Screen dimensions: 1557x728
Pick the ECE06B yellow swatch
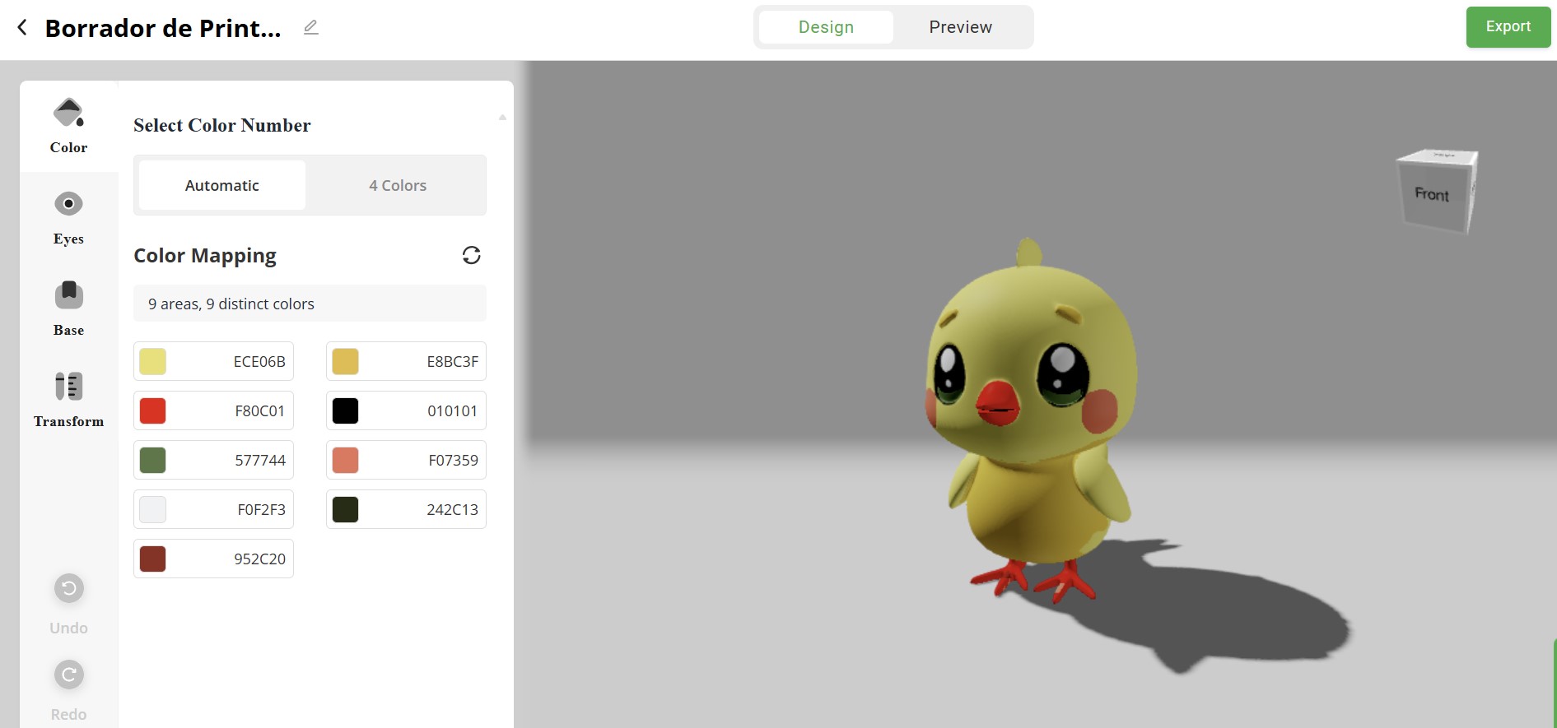pyautogui.click(x=152, y=361)
